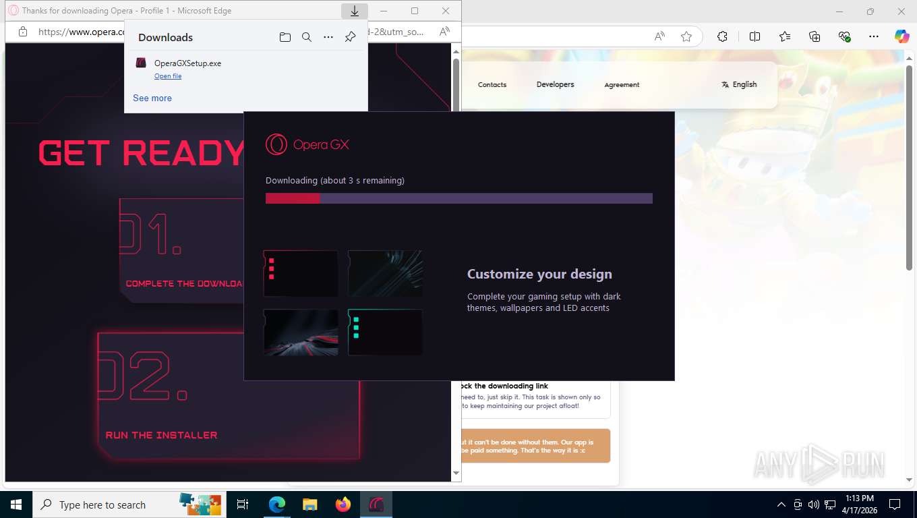Click Read aloud icon in background Edge window
This screenshot has width=917, height=518.
click(x=660, y=36)
